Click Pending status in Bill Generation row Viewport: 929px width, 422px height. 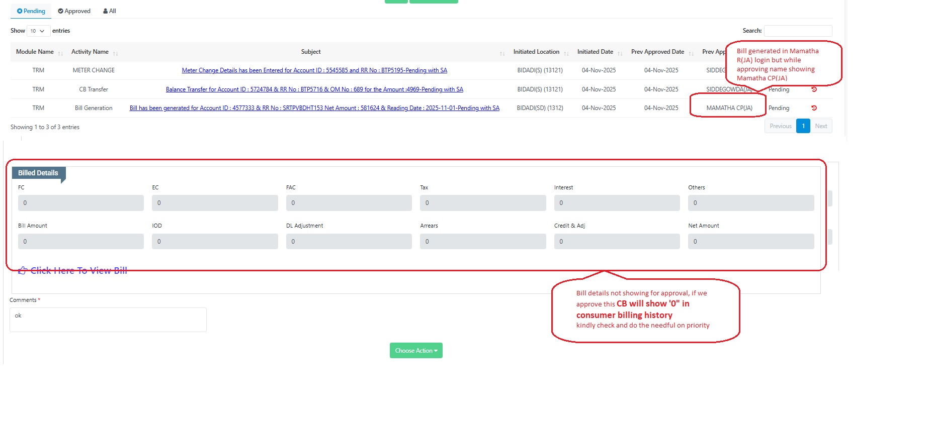[x=779, y=108]
